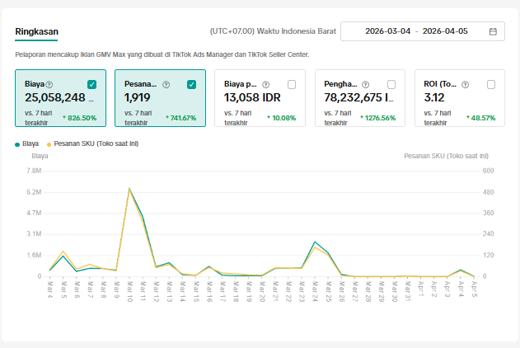Click the +741.67% change value
This screenshot has width=520, height=348.
point(180,118)
